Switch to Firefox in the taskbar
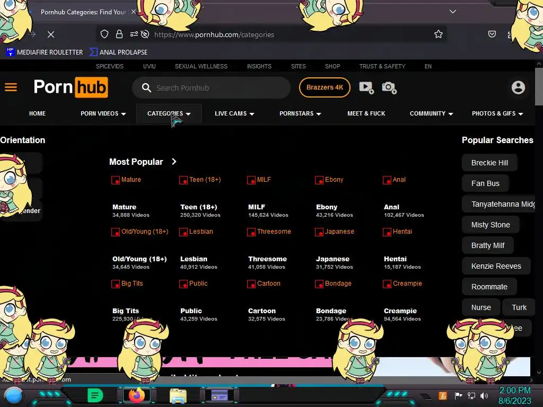The height and width of the screenshot is (407, 543). coord(136,395)
